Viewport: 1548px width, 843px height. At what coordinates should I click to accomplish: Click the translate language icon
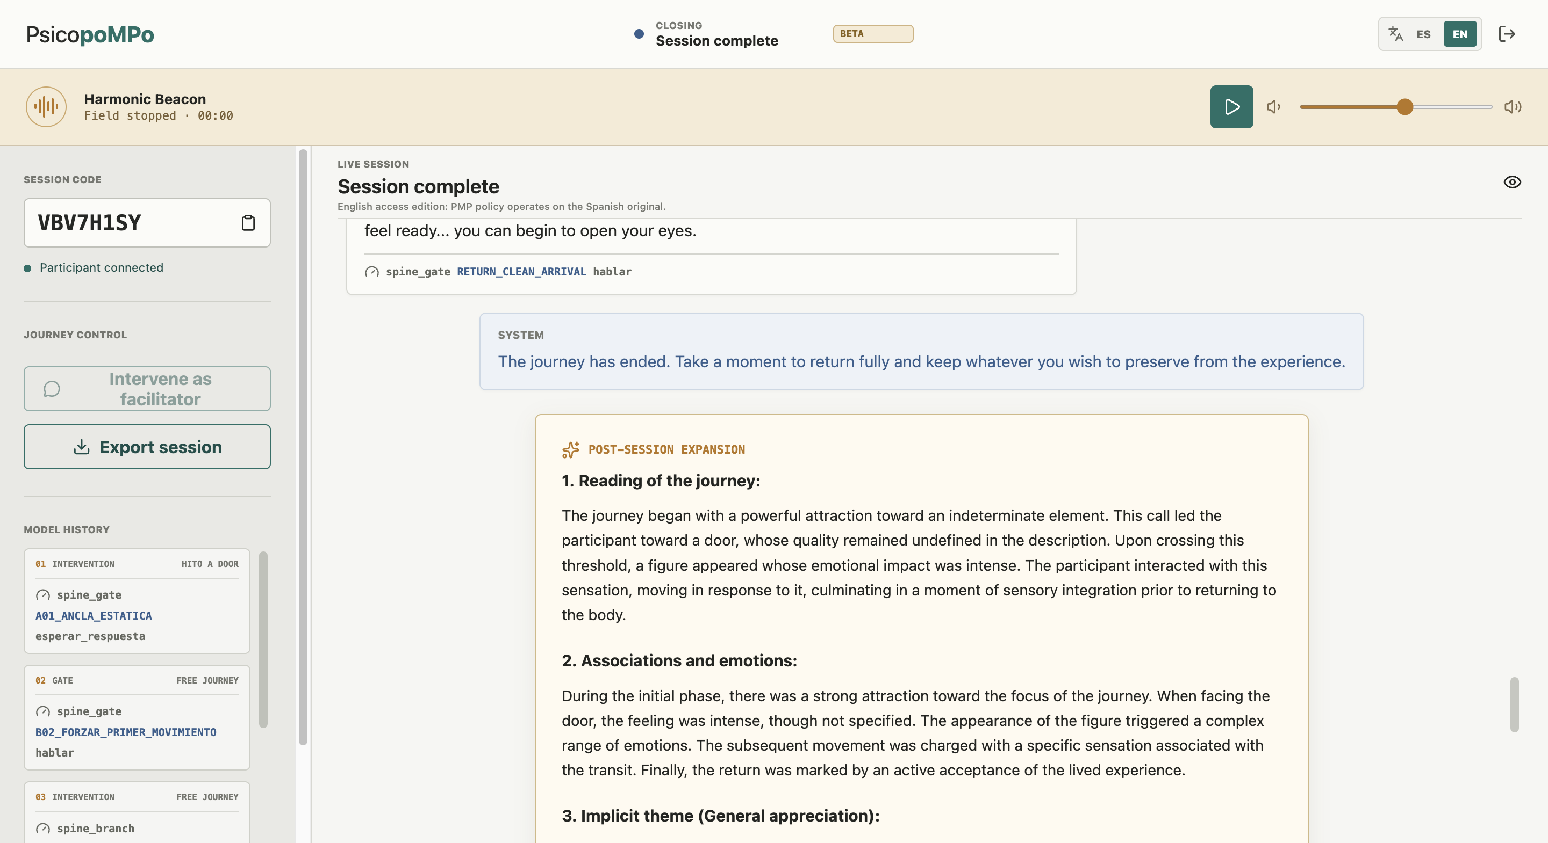pyautogui.click(x=1396, y=34)
